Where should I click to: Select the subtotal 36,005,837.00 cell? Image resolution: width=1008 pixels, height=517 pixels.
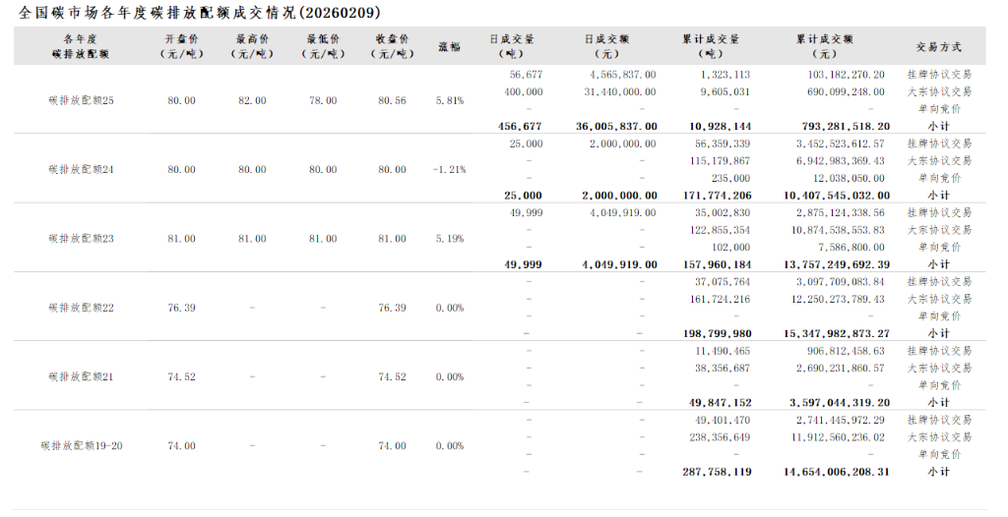click(x=616, y=127)
